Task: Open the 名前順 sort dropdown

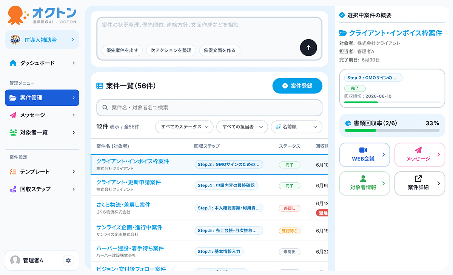Action: pos(297,127)
